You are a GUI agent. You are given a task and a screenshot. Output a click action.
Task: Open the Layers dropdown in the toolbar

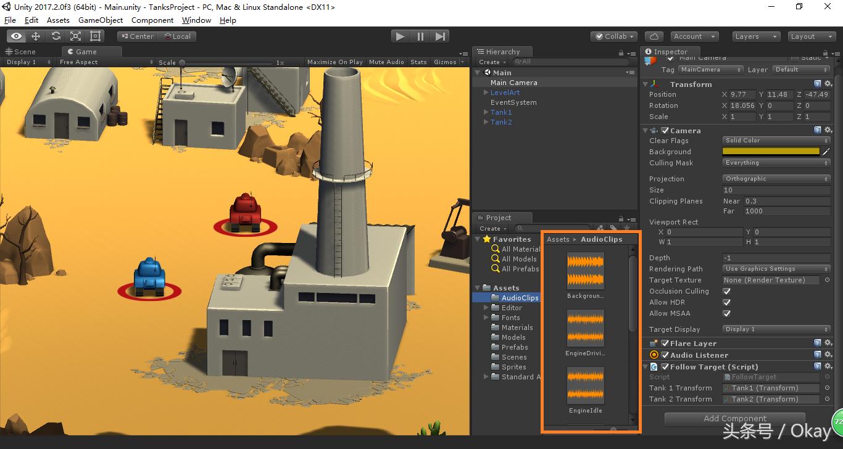[x=755, y=36]
